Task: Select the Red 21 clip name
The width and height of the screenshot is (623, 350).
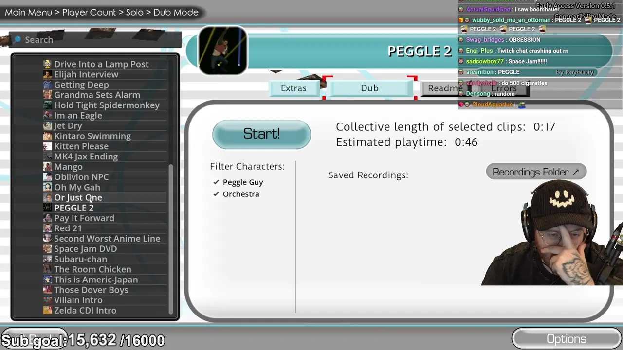Action: [x=68, y=228]
